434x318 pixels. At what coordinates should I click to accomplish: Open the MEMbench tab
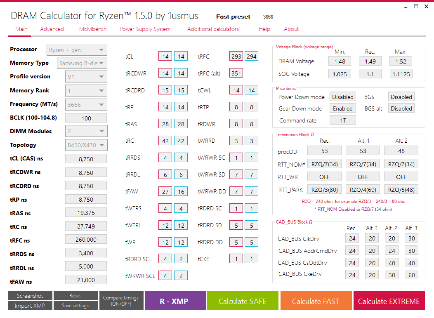[x=92, y=29]
